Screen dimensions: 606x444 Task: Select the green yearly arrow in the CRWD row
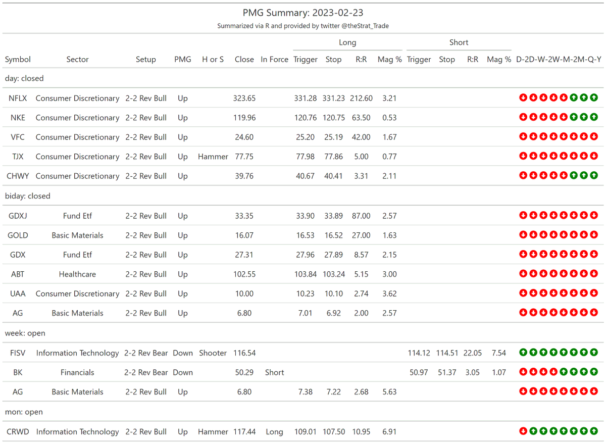pos(594,432)
